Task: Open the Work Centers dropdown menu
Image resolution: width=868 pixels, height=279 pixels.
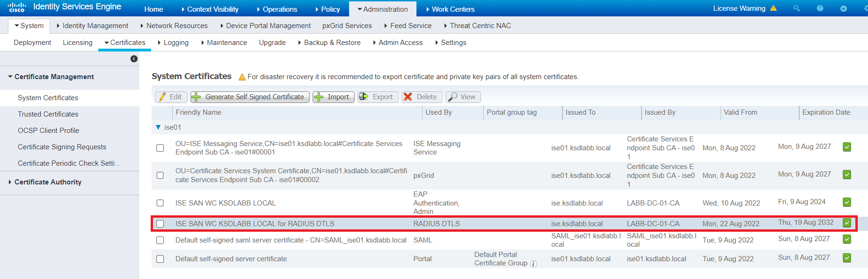Action: [450, 9]
